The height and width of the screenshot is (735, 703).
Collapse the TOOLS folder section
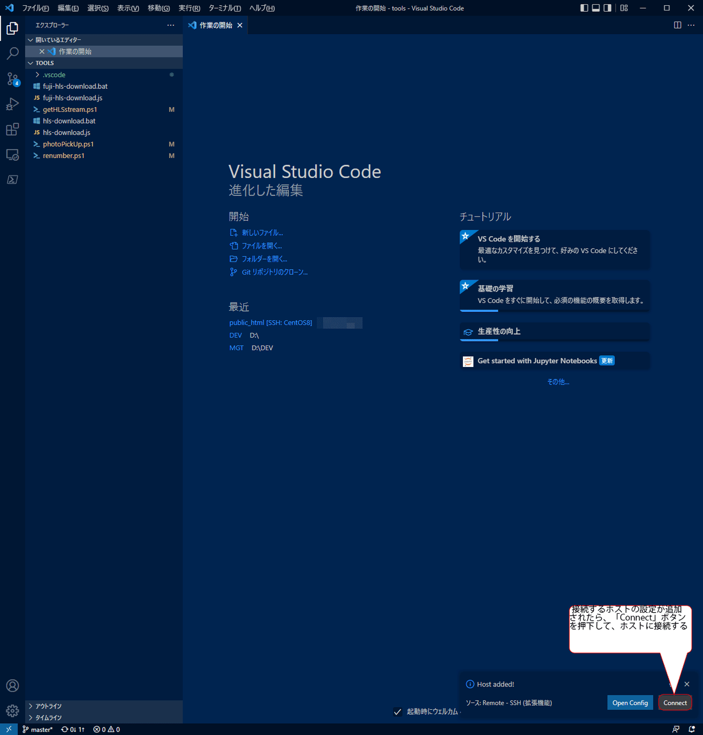tap(104, 63)
